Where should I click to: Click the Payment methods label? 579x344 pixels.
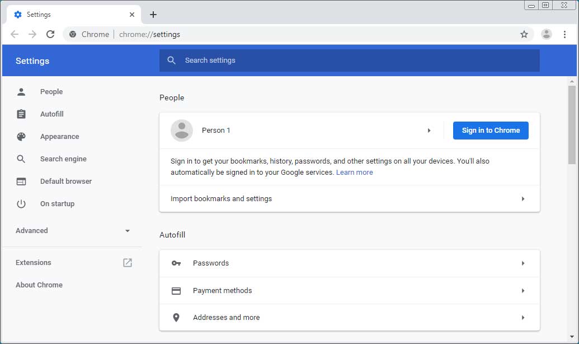[222, 291]
